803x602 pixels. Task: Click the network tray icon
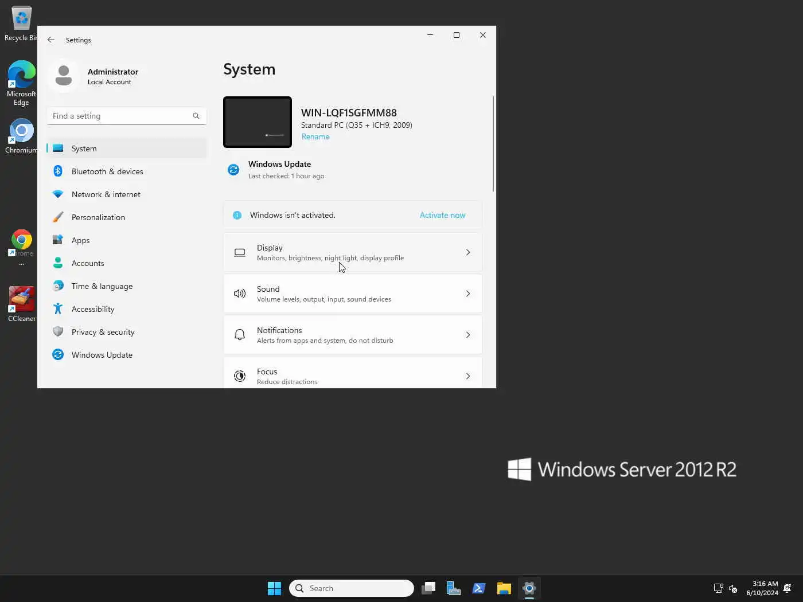(x=718, y=588)
